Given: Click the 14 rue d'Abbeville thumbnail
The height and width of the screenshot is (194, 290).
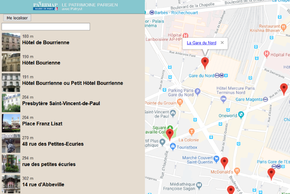Looking at the screenshot, I should click(x=11, y=184).
